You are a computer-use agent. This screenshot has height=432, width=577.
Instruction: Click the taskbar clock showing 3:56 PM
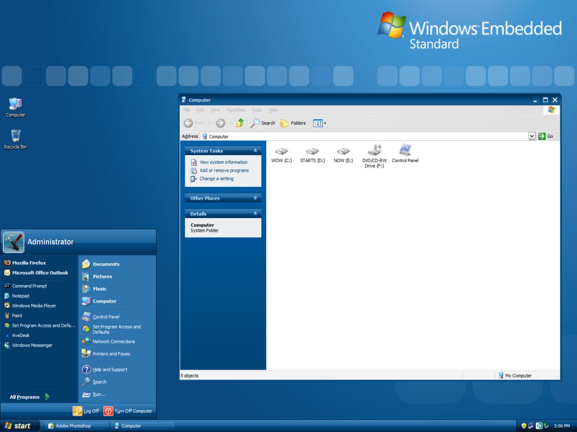(562, 426)
